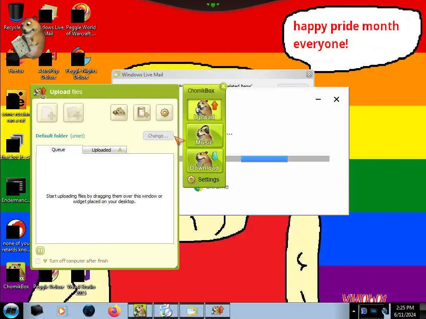Click the Firefox taskbar icon
The height and width of the screenshot is (319, 426).
[114, 311]
